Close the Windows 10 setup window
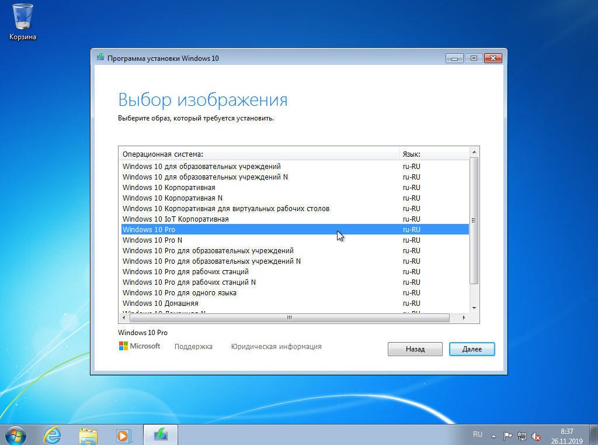Viewport: 598px width, 445px height. (493, 58)
